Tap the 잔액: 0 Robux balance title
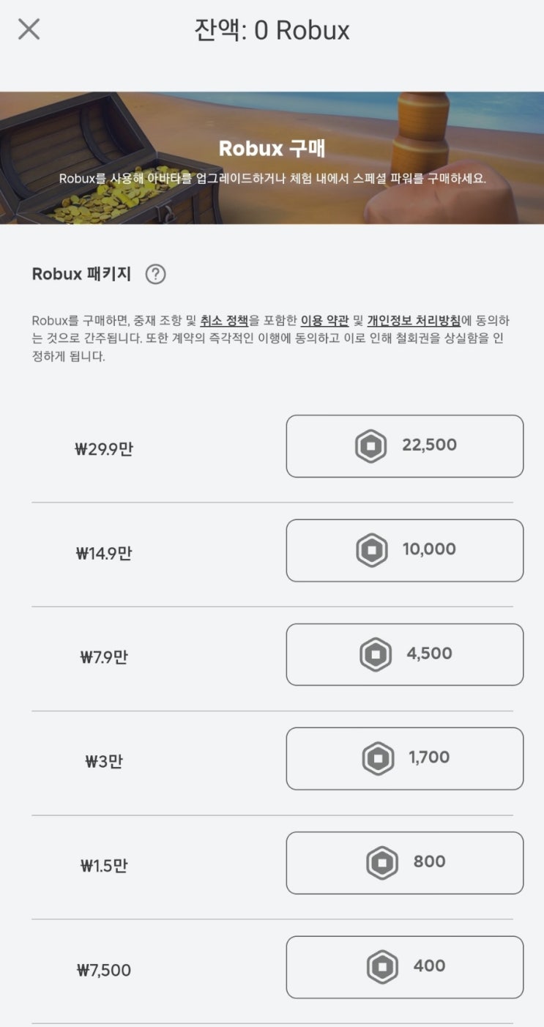The height and width of the screenshot is (1027, 544). 272,30
